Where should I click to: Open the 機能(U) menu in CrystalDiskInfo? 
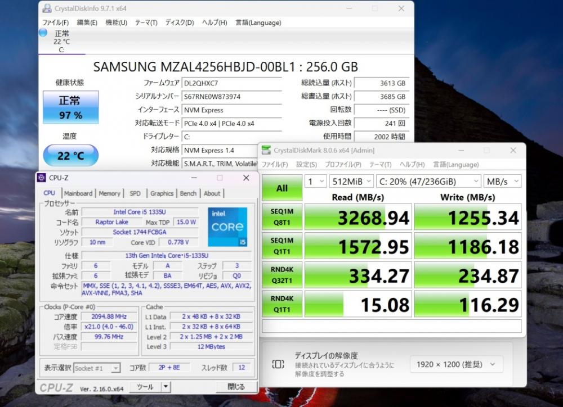pyautogui.click(x=117, y=22)
